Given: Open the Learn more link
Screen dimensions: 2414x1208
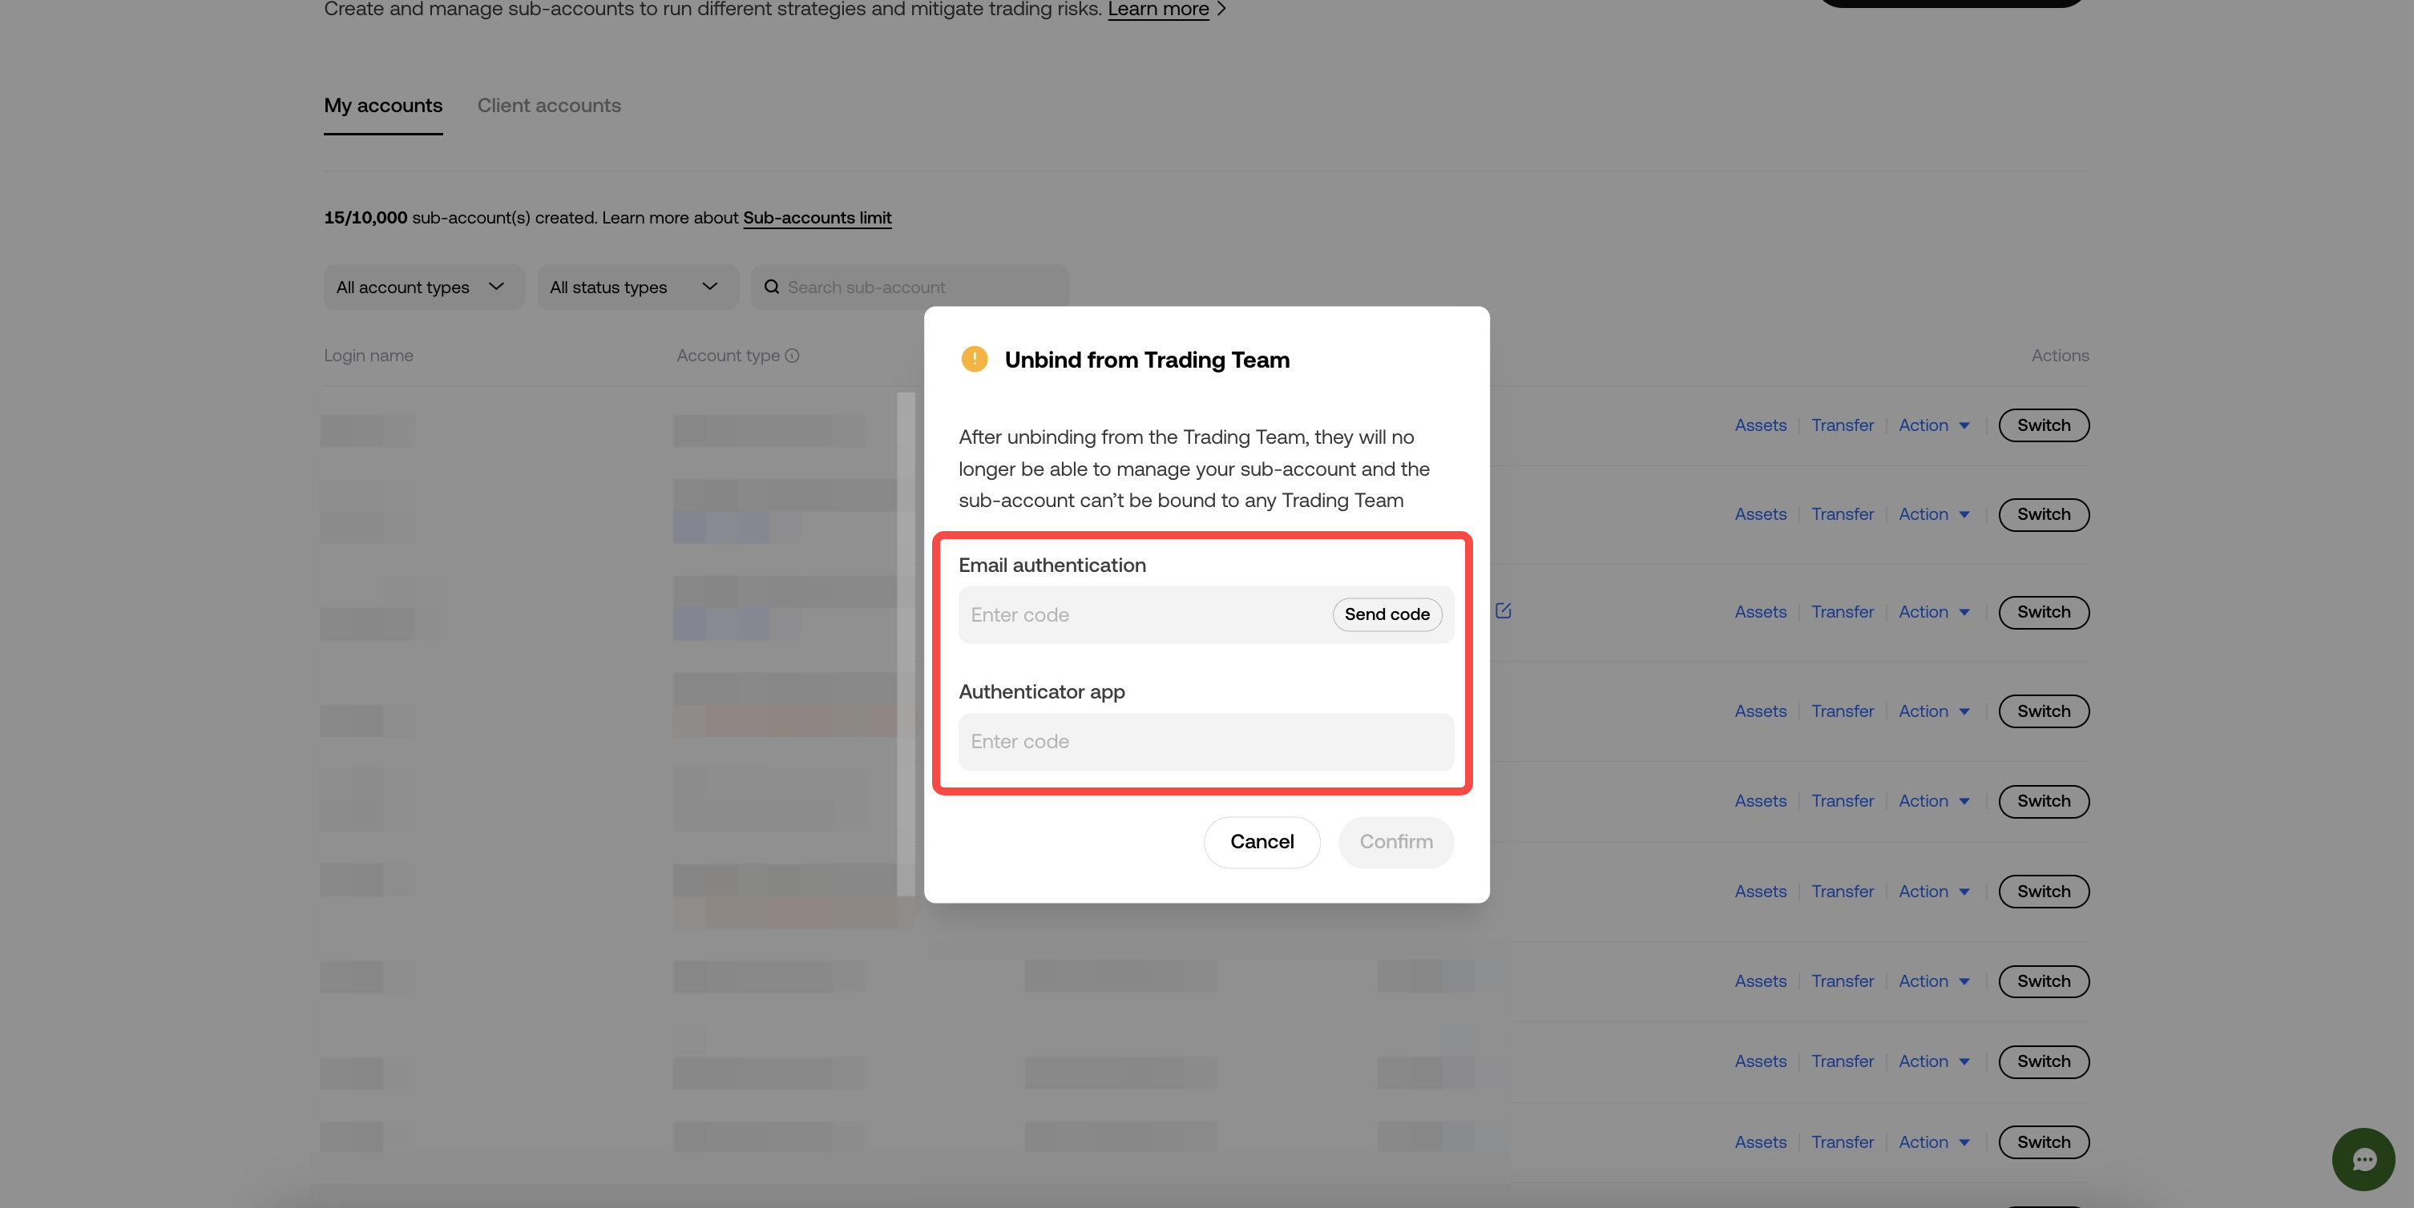Looking at the screenshot, I should [1158, 10].
